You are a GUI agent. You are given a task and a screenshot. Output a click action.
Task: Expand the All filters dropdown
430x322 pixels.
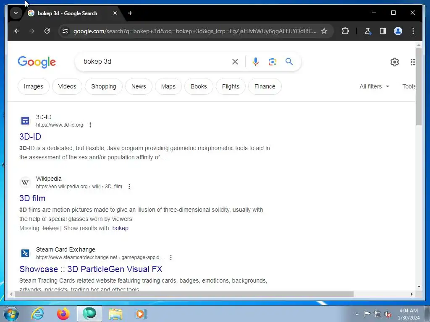pyautogui.click(x=374, y=86)
